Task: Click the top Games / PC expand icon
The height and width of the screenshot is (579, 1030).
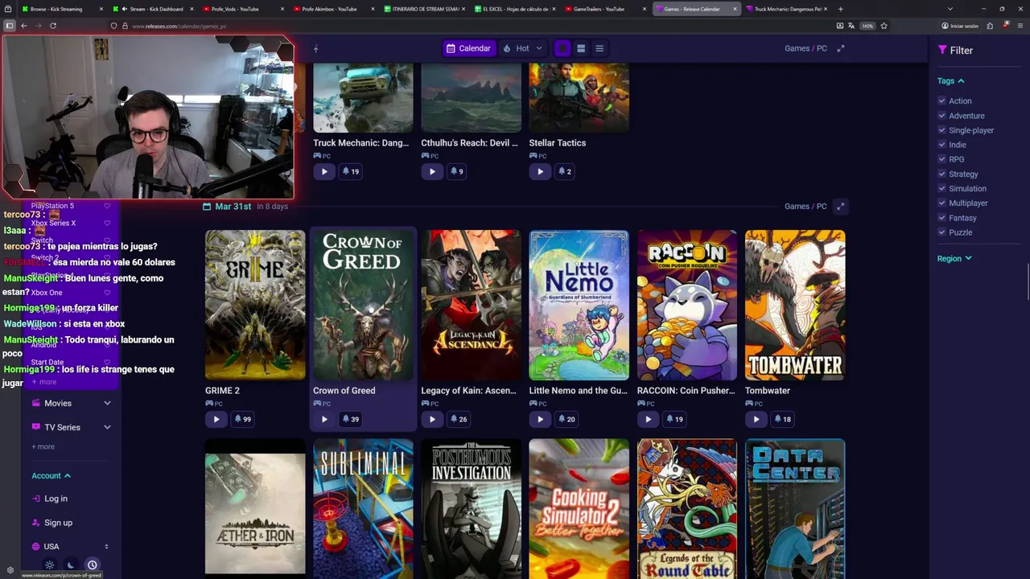Action: coord(841,48)
